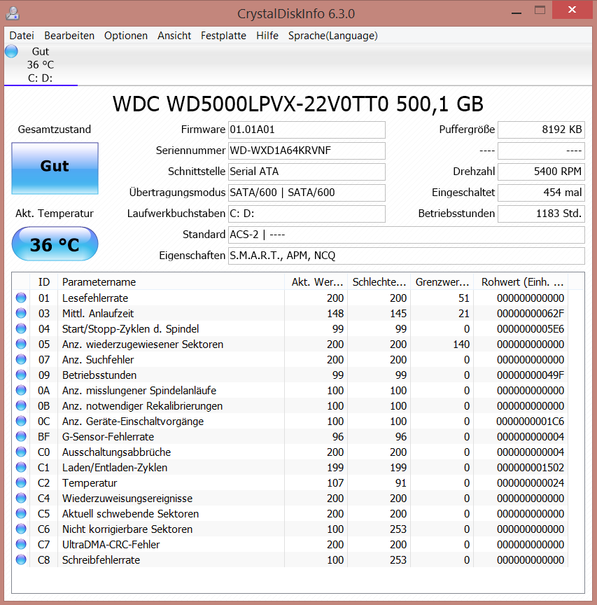Click the worst value 91 in Temperatur row
This screenshot has width=597, height=605.
pos(401,482)
